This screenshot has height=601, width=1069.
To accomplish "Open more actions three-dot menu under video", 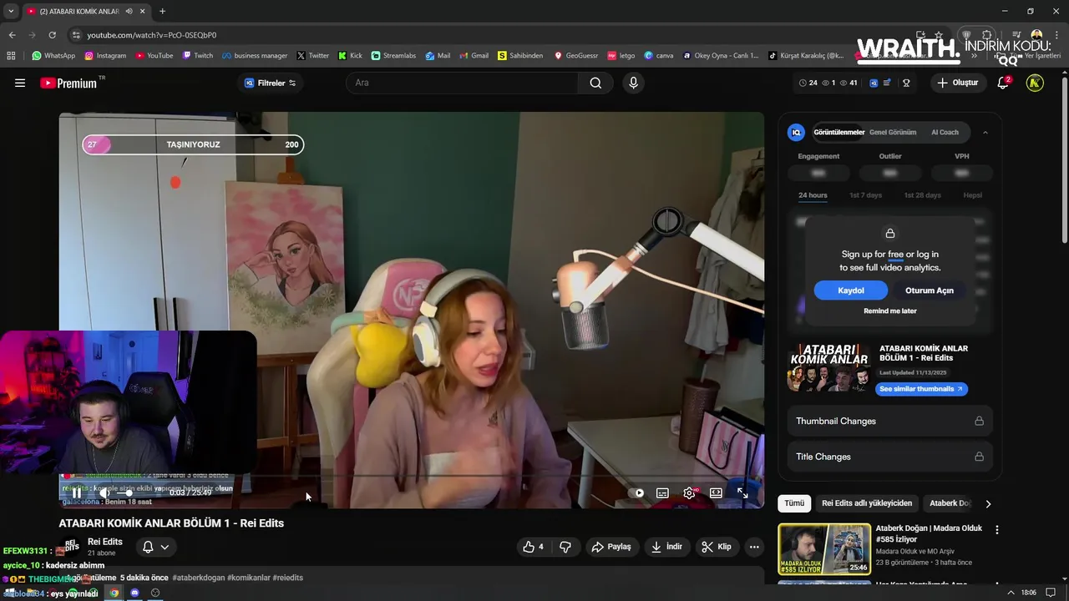I will click(x=754, y=547).
